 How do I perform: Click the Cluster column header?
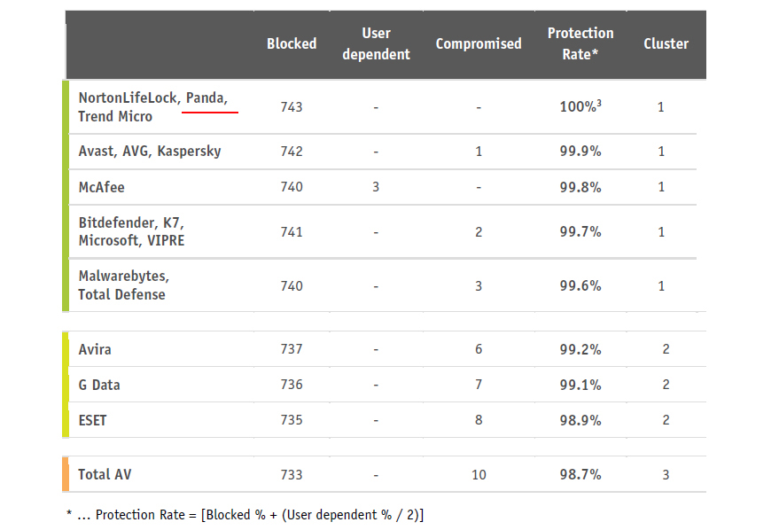[666, 43]
